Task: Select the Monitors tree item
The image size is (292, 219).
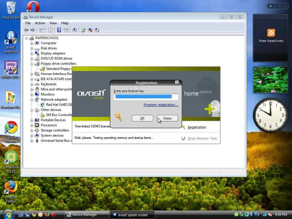Action: coord(48,94)
